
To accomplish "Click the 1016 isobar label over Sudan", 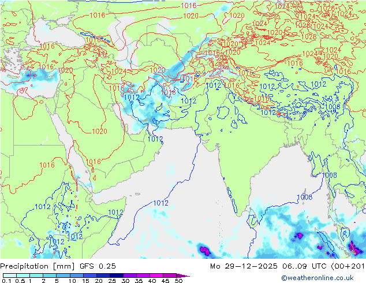I will [47, 165].
